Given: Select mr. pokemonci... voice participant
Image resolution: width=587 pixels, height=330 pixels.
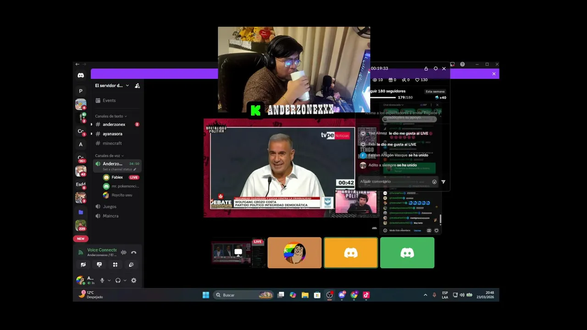Looking at the screenshot, I should click(121, 186).
